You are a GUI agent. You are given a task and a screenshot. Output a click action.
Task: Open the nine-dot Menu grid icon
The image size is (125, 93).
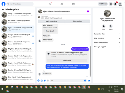110,4
